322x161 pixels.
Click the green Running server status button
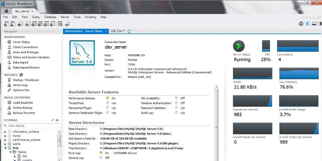point(239,46)
